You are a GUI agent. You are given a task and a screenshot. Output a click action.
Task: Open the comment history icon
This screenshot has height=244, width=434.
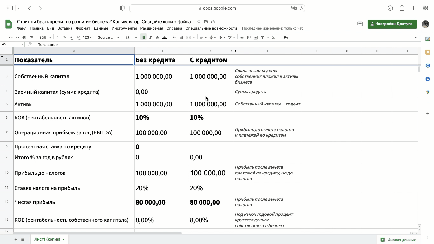[x=360, y=24]
